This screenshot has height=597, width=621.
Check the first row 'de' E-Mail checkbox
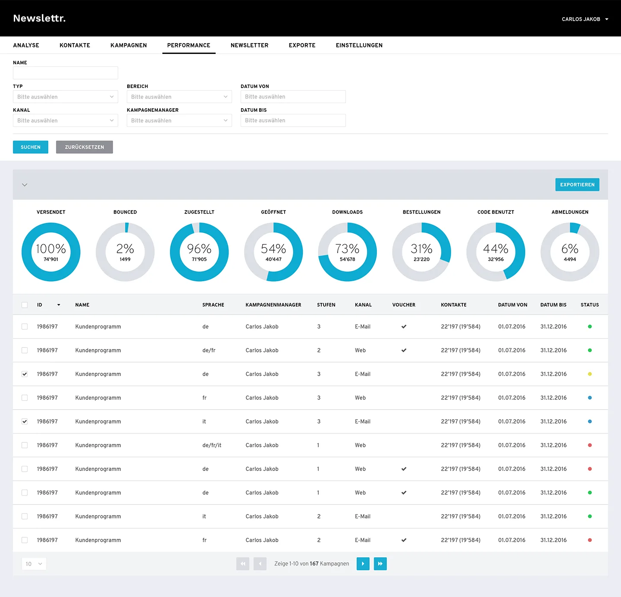click(x=25, y=327)
